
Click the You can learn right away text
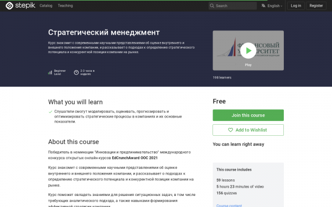(x=238, y=144)
